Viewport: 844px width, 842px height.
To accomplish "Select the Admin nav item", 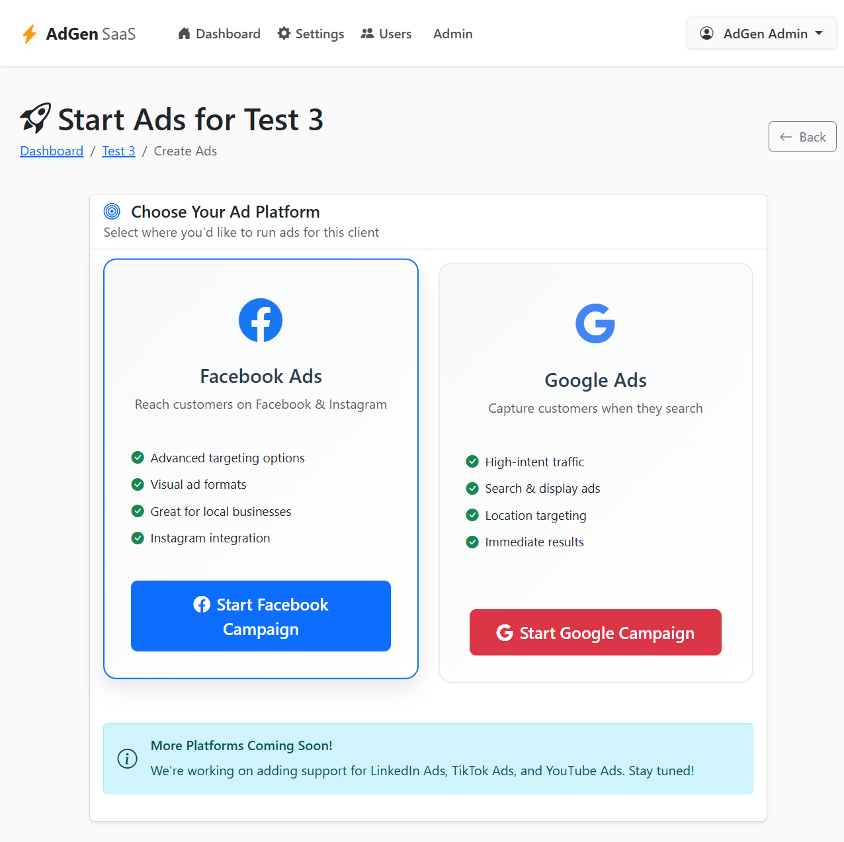I will tap(453, 34).
